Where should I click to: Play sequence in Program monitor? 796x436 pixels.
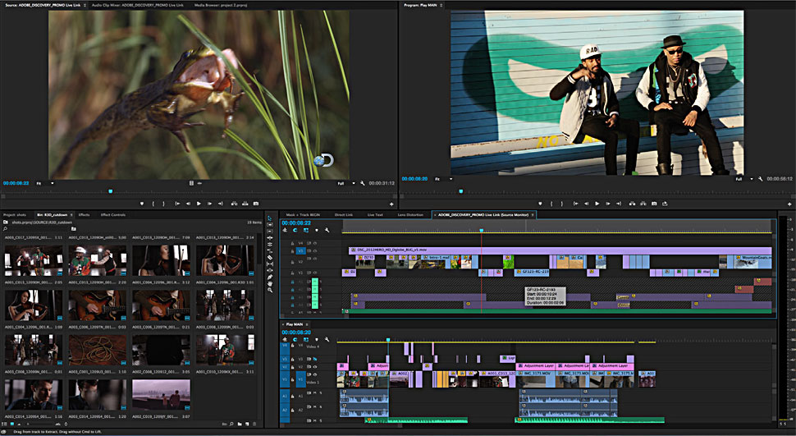pyautogui.click(x=597, y=204)
